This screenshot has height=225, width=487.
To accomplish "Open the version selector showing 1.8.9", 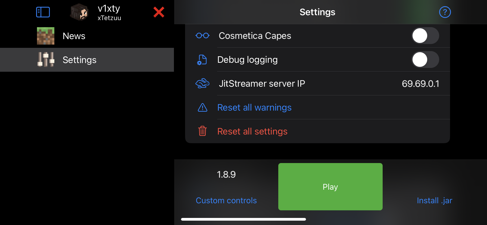I will pos(226,174).
